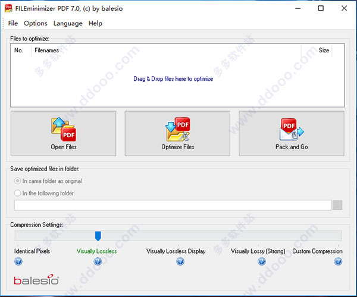Viewport: 357px width, 297px height.
Task: Click the balesio logo
Action: click(x=36, y=280)
